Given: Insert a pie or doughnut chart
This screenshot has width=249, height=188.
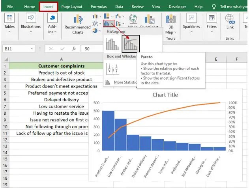Looking at the screenshot, I should [x=95, y=31].
